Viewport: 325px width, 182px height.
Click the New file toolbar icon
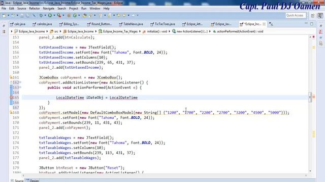4,15
